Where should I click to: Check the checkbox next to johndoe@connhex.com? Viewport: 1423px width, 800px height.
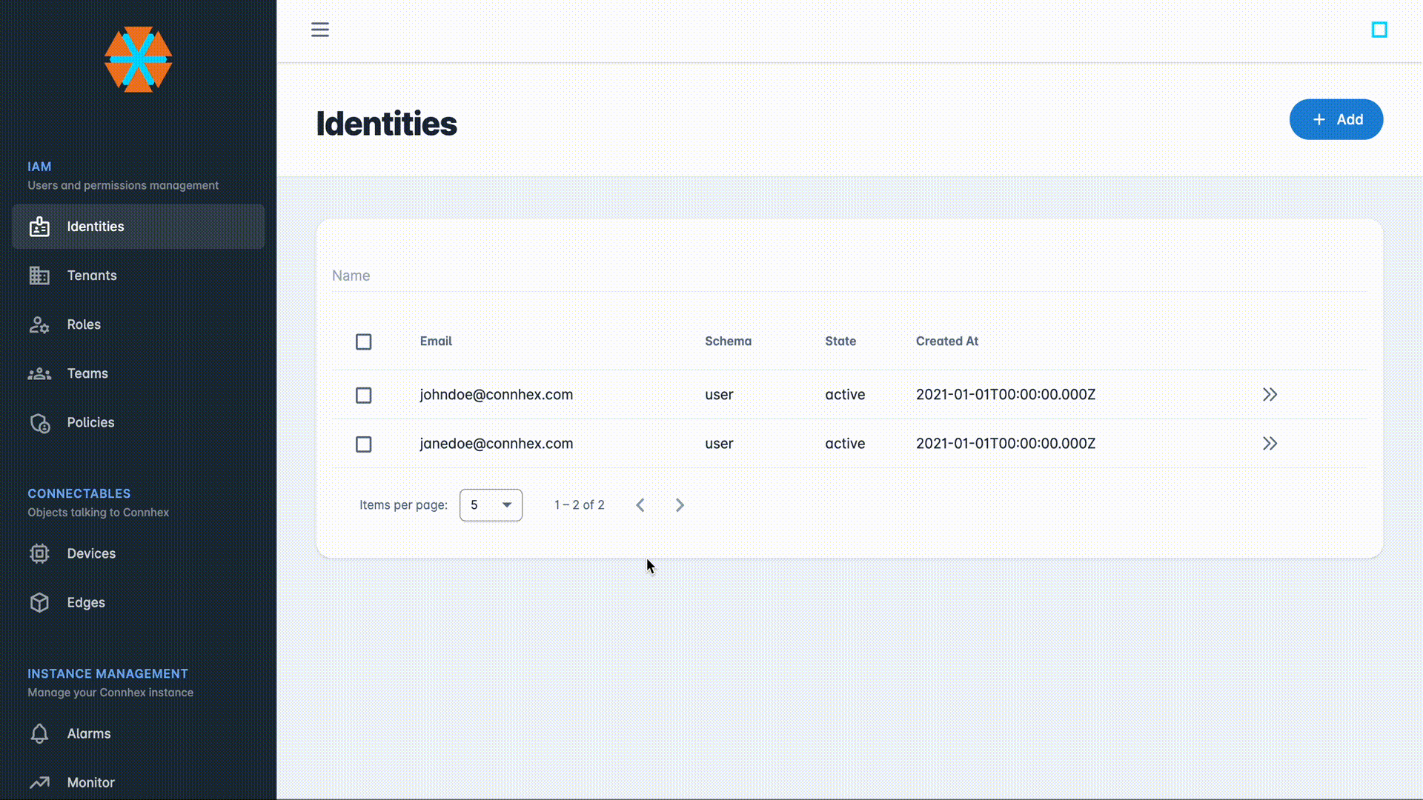[363, 395]
